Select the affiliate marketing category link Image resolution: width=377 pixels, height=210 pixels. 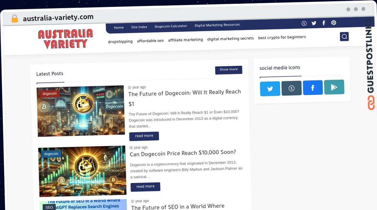185,40
